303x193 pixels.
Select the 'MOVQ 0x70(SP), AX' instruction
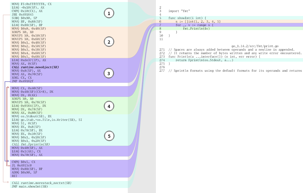coord(27,155)
